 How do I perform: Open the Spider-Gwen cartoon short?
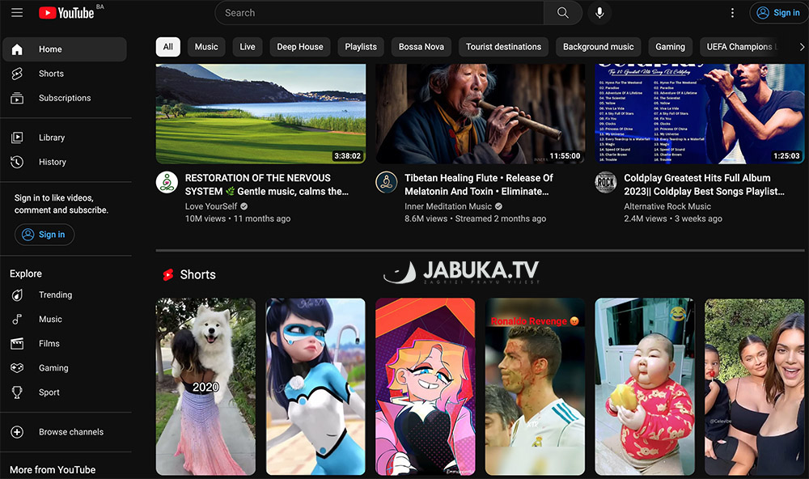[x=426, y=387]
